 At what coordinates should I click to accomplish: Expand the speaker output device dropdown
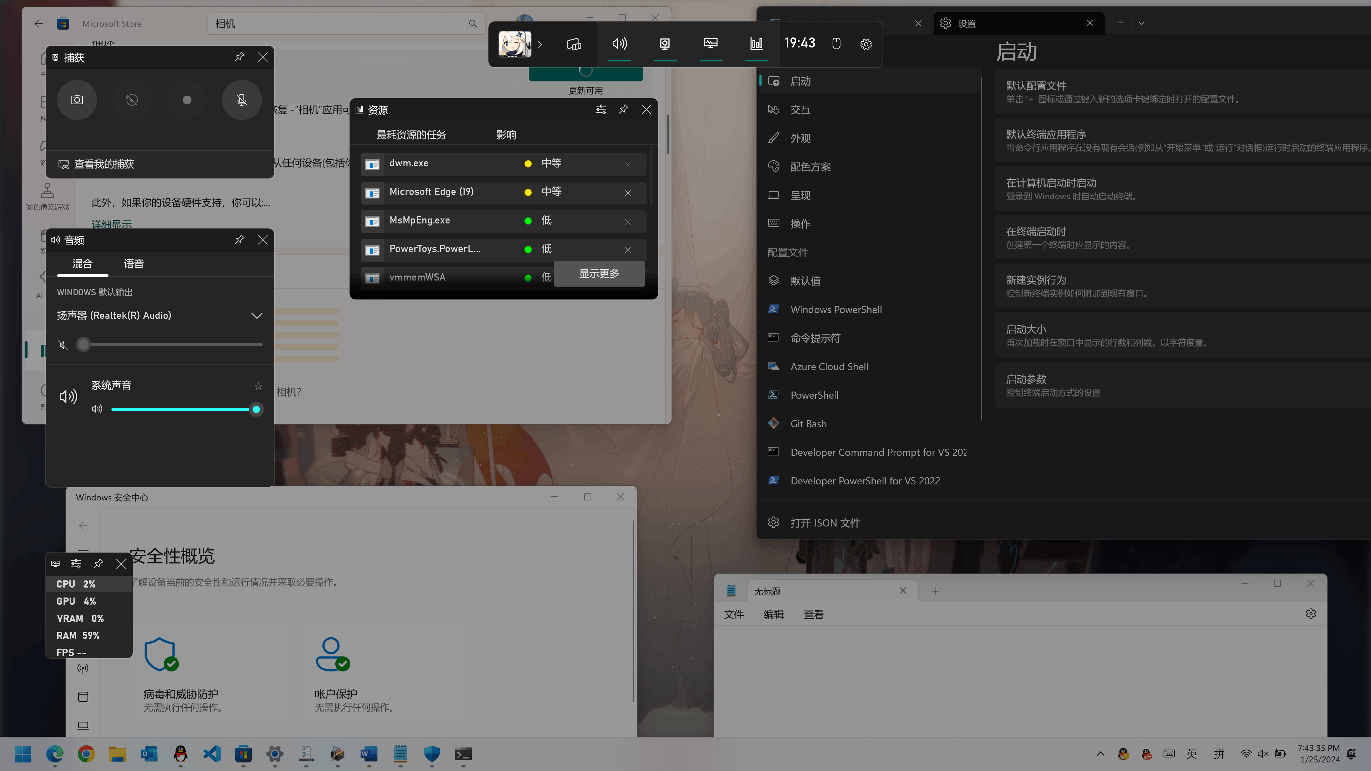[257, 316]
